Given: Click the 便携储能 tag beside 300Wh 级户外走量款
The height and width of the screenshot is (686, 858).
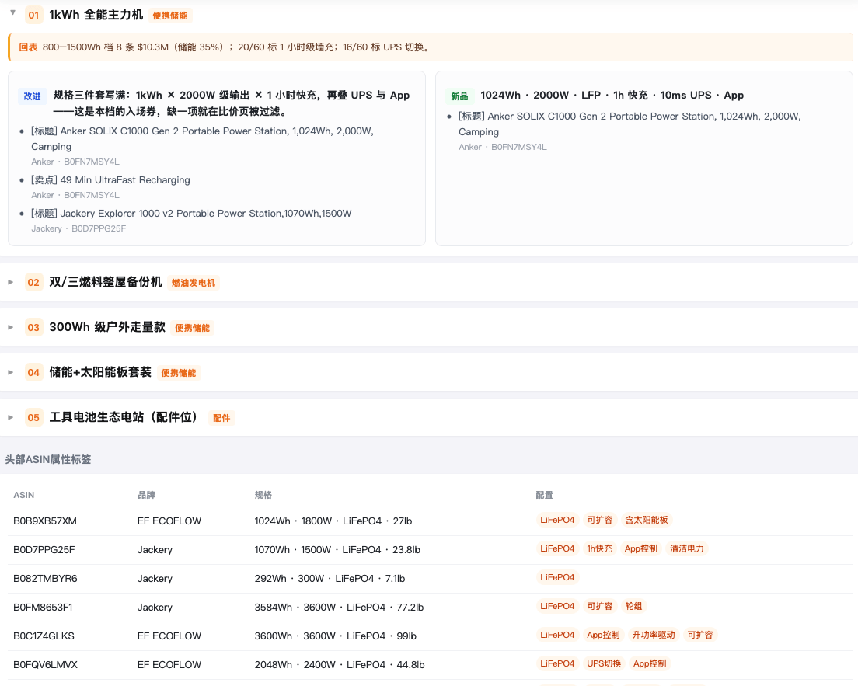Looking at the screenshot, I should coord(192,328).
